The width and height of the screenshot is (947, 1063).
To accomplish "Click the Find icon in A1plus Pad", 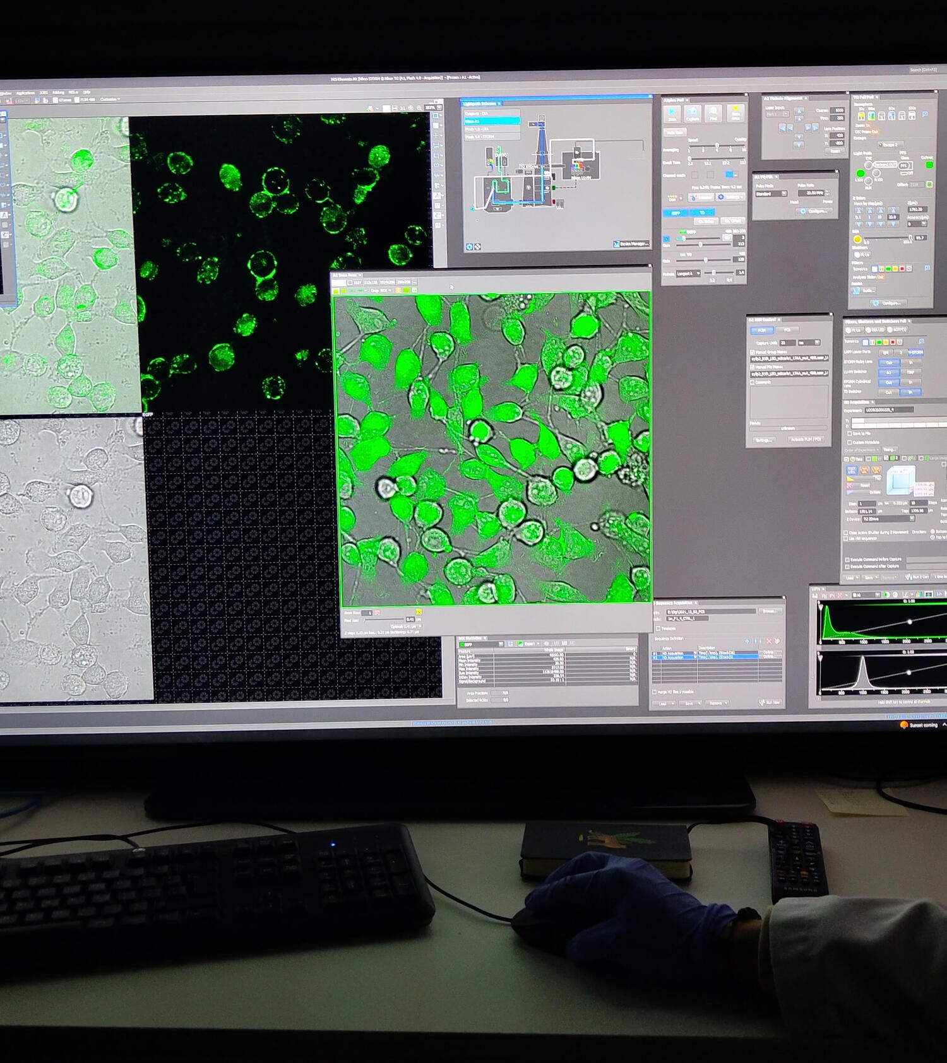I will [x=713, y=114].
